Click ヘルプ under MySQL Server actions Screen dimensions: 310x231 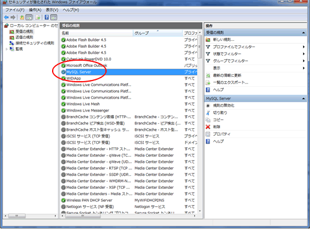(x=218, y=141)
